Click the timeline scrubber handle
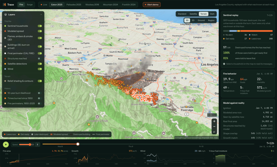The width and height of the screenshot is (277, 167). (x=78, y=144)
